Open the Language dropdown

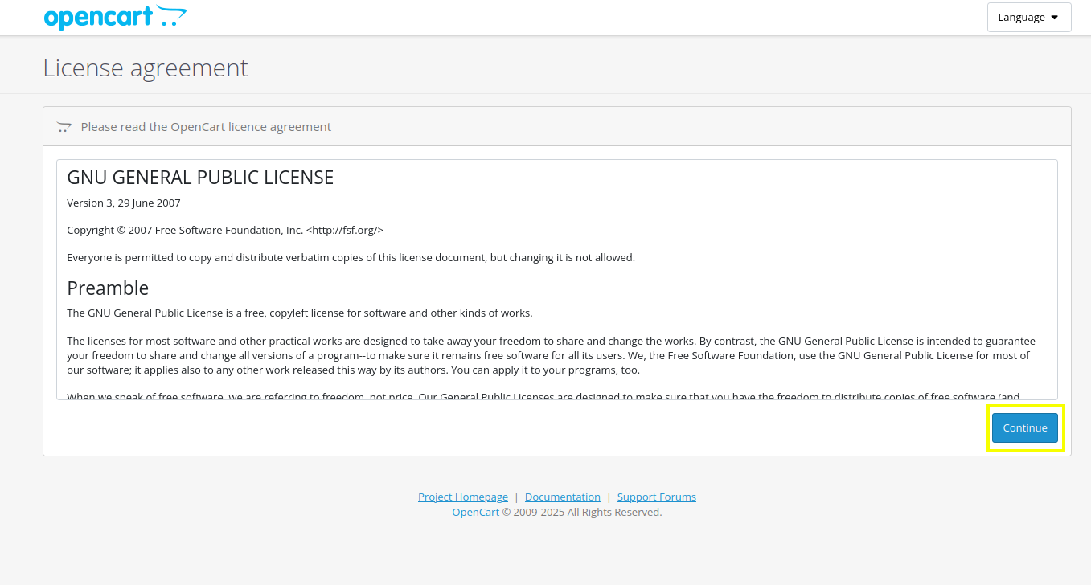1028,18
